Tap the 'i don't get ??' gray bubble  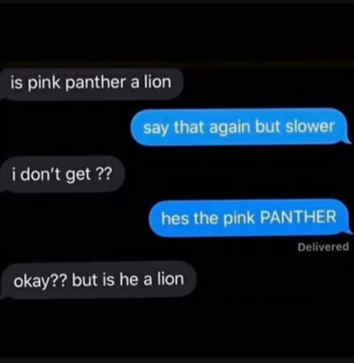[63, 174]
